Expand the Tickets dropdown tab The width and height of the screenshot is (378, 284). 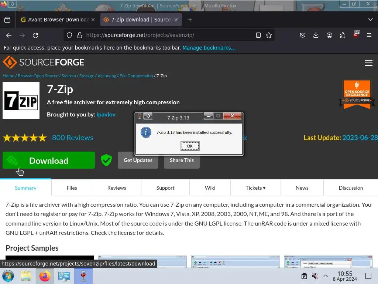pyautogui.click(x=255, y=187)
